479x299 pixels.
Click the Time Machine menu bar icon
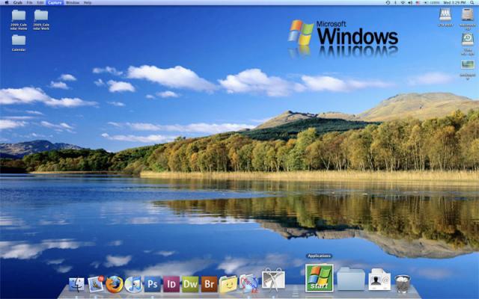click(x=388, y=2)
